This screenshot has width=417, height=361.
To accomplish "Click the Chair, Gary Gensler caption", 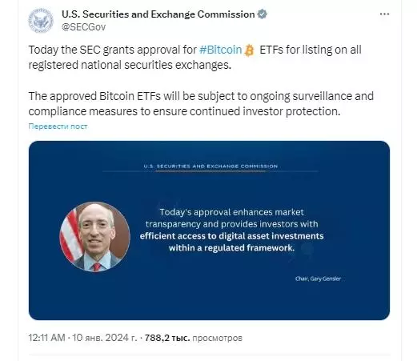I will click(318, 279).
